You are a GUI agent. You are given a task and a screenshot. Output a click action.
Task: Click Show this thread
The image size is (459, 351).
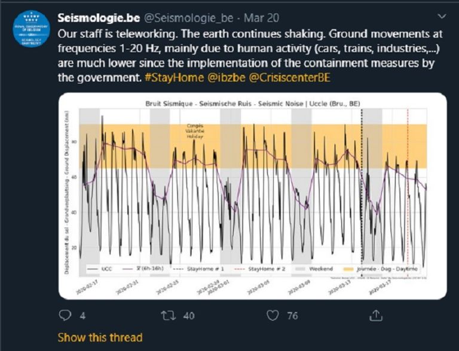[100, 337]
